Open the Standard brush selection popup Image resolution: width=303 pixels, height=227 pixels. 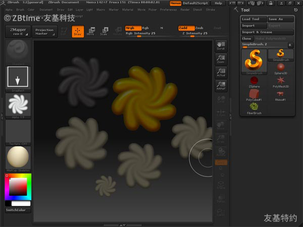click(x=18, y=52)
